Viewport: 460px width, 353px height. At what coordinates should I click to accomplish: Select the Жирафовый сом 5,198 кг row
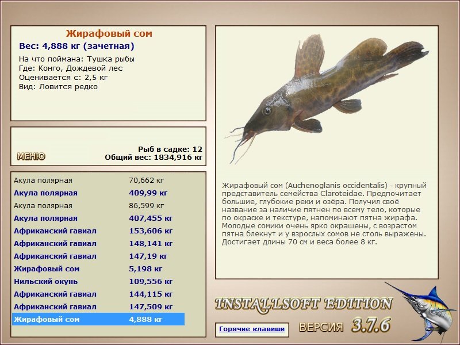[x=98, y=268]
